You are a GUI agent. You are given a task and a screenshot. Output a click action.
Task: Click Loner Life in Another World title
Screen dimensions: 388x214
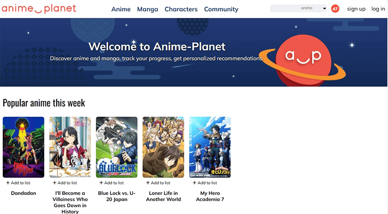(x=163, y=196)
